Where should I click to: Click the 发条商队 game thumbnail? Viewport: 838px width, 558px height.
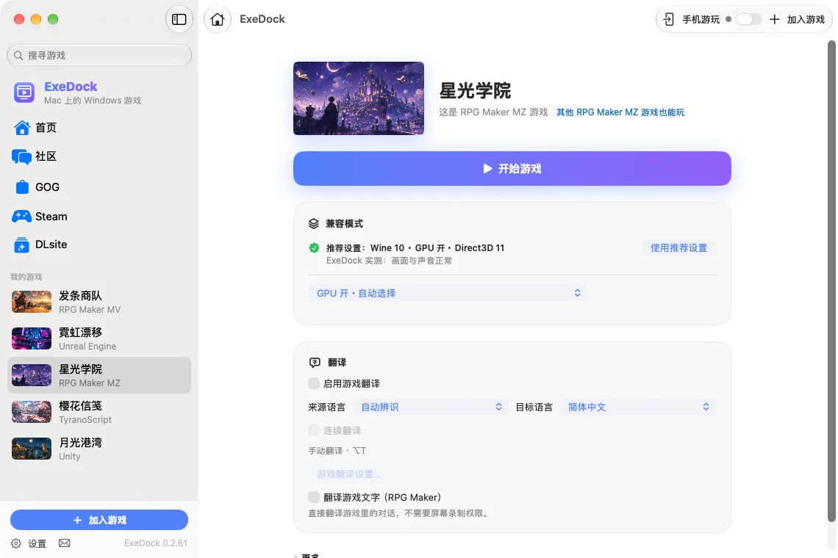32,302
